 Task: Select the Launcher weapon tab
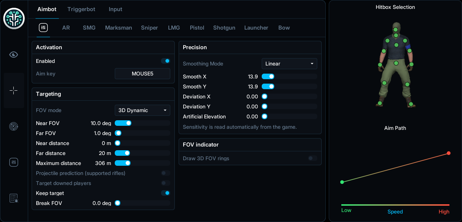tap(256, 28)
